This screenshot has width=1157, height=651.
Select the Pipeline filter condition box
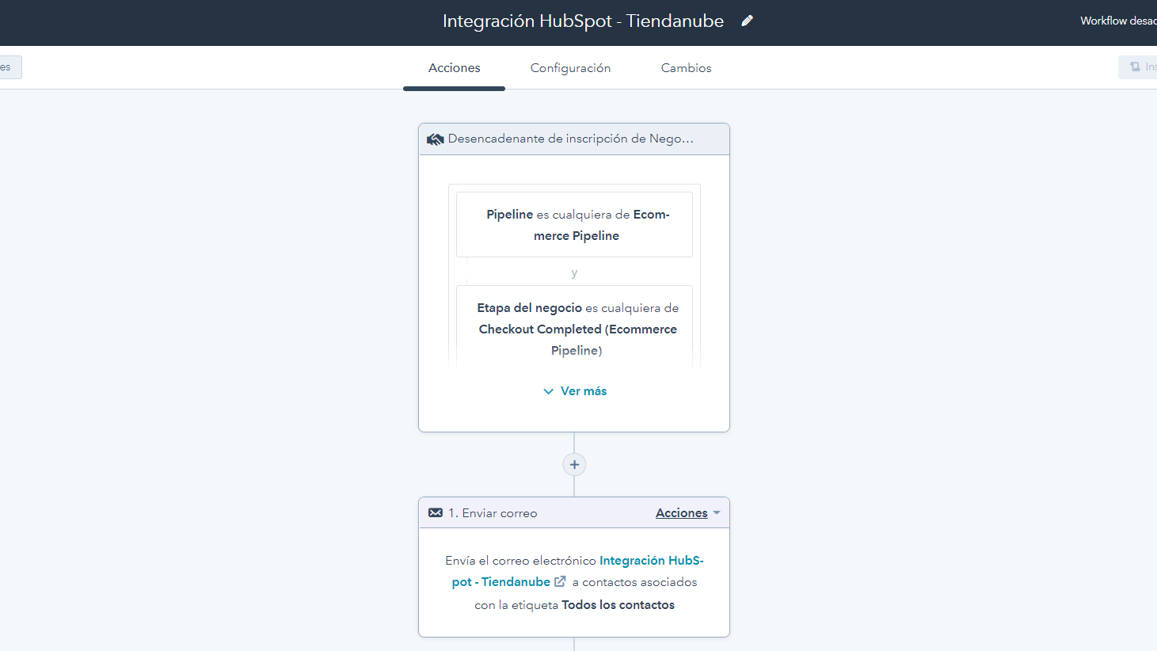tap(574, 225)
